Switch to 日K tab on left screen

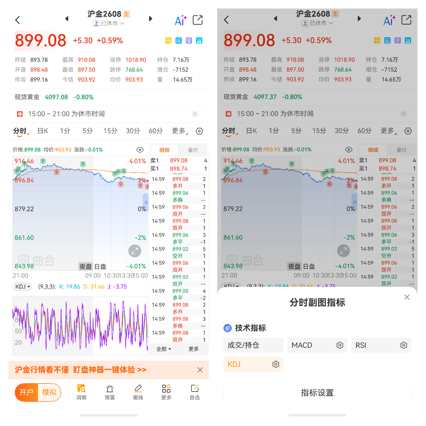(x=43, y=131)
